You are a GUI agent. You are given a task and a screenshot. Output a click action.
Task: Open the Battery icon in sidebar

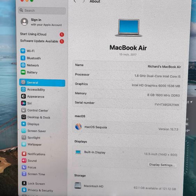[x=23, y=72]
